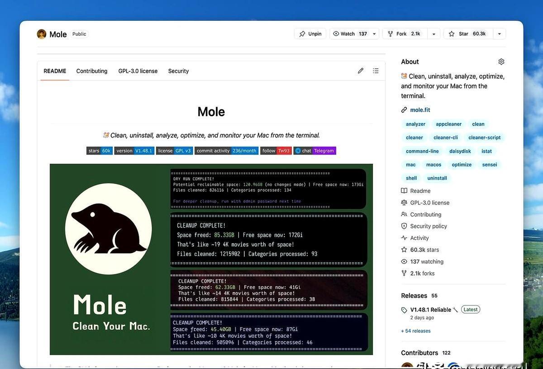
Task: Click the analyzer topic tag
Action: (x=415, y=124)
